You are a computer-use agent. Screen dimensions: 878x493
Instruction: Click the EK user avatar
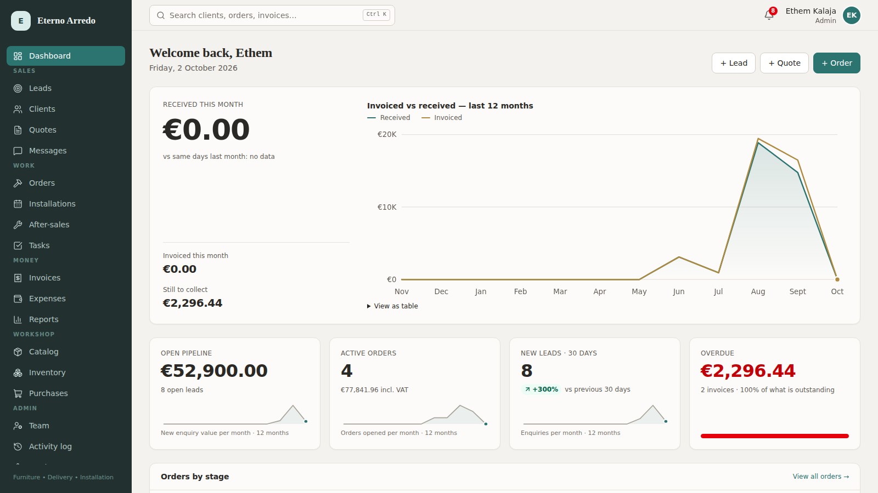pos(852,15)
